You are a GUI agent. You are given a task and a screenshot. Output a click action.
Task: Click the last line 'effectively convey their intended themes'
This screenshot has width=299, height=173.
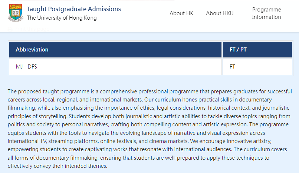pyautogui.click(x=57, y=166)
